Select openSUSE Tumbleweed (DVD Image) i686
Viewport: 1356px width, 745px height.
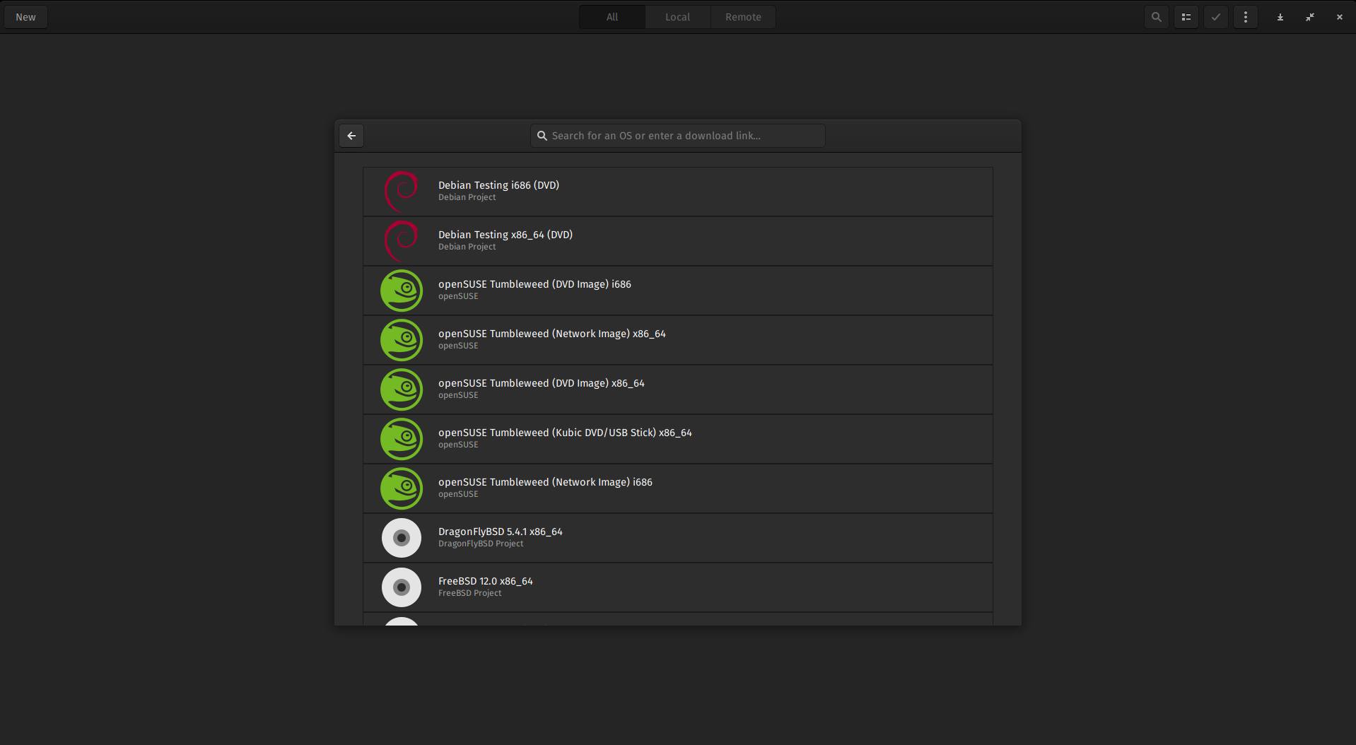(677, 291)
